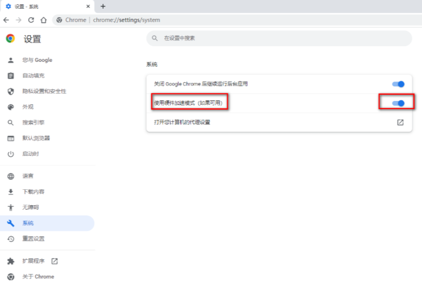The width and height of the screenshot is (422, 285).
Task: Click the external link icon next to 扩展程序
Action: [x=55, y=261]
